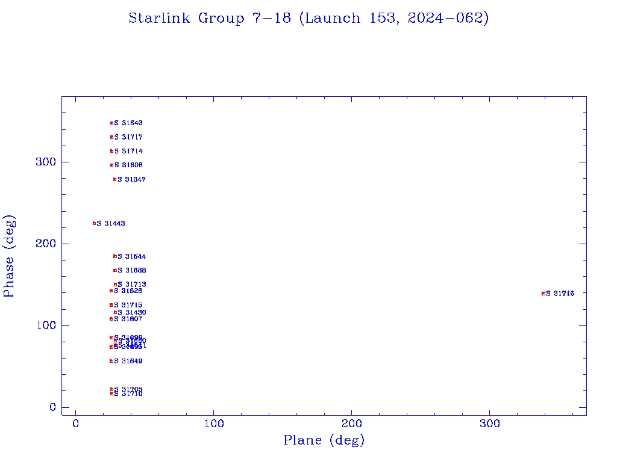
Task: Click the 100 tick on Phase axis
Action: (x=46, y=325)
